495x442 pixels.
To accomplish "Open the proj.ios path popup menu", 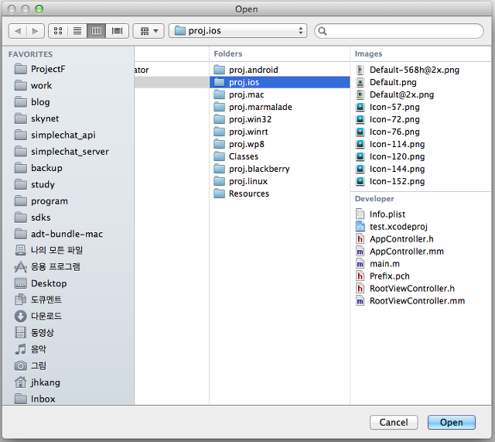I will coord(237,31).
